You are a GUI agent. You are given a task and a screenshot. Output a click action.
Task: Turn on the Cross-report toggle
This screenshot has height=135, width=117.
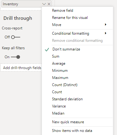pyautogui.click(x=16, y=37)
